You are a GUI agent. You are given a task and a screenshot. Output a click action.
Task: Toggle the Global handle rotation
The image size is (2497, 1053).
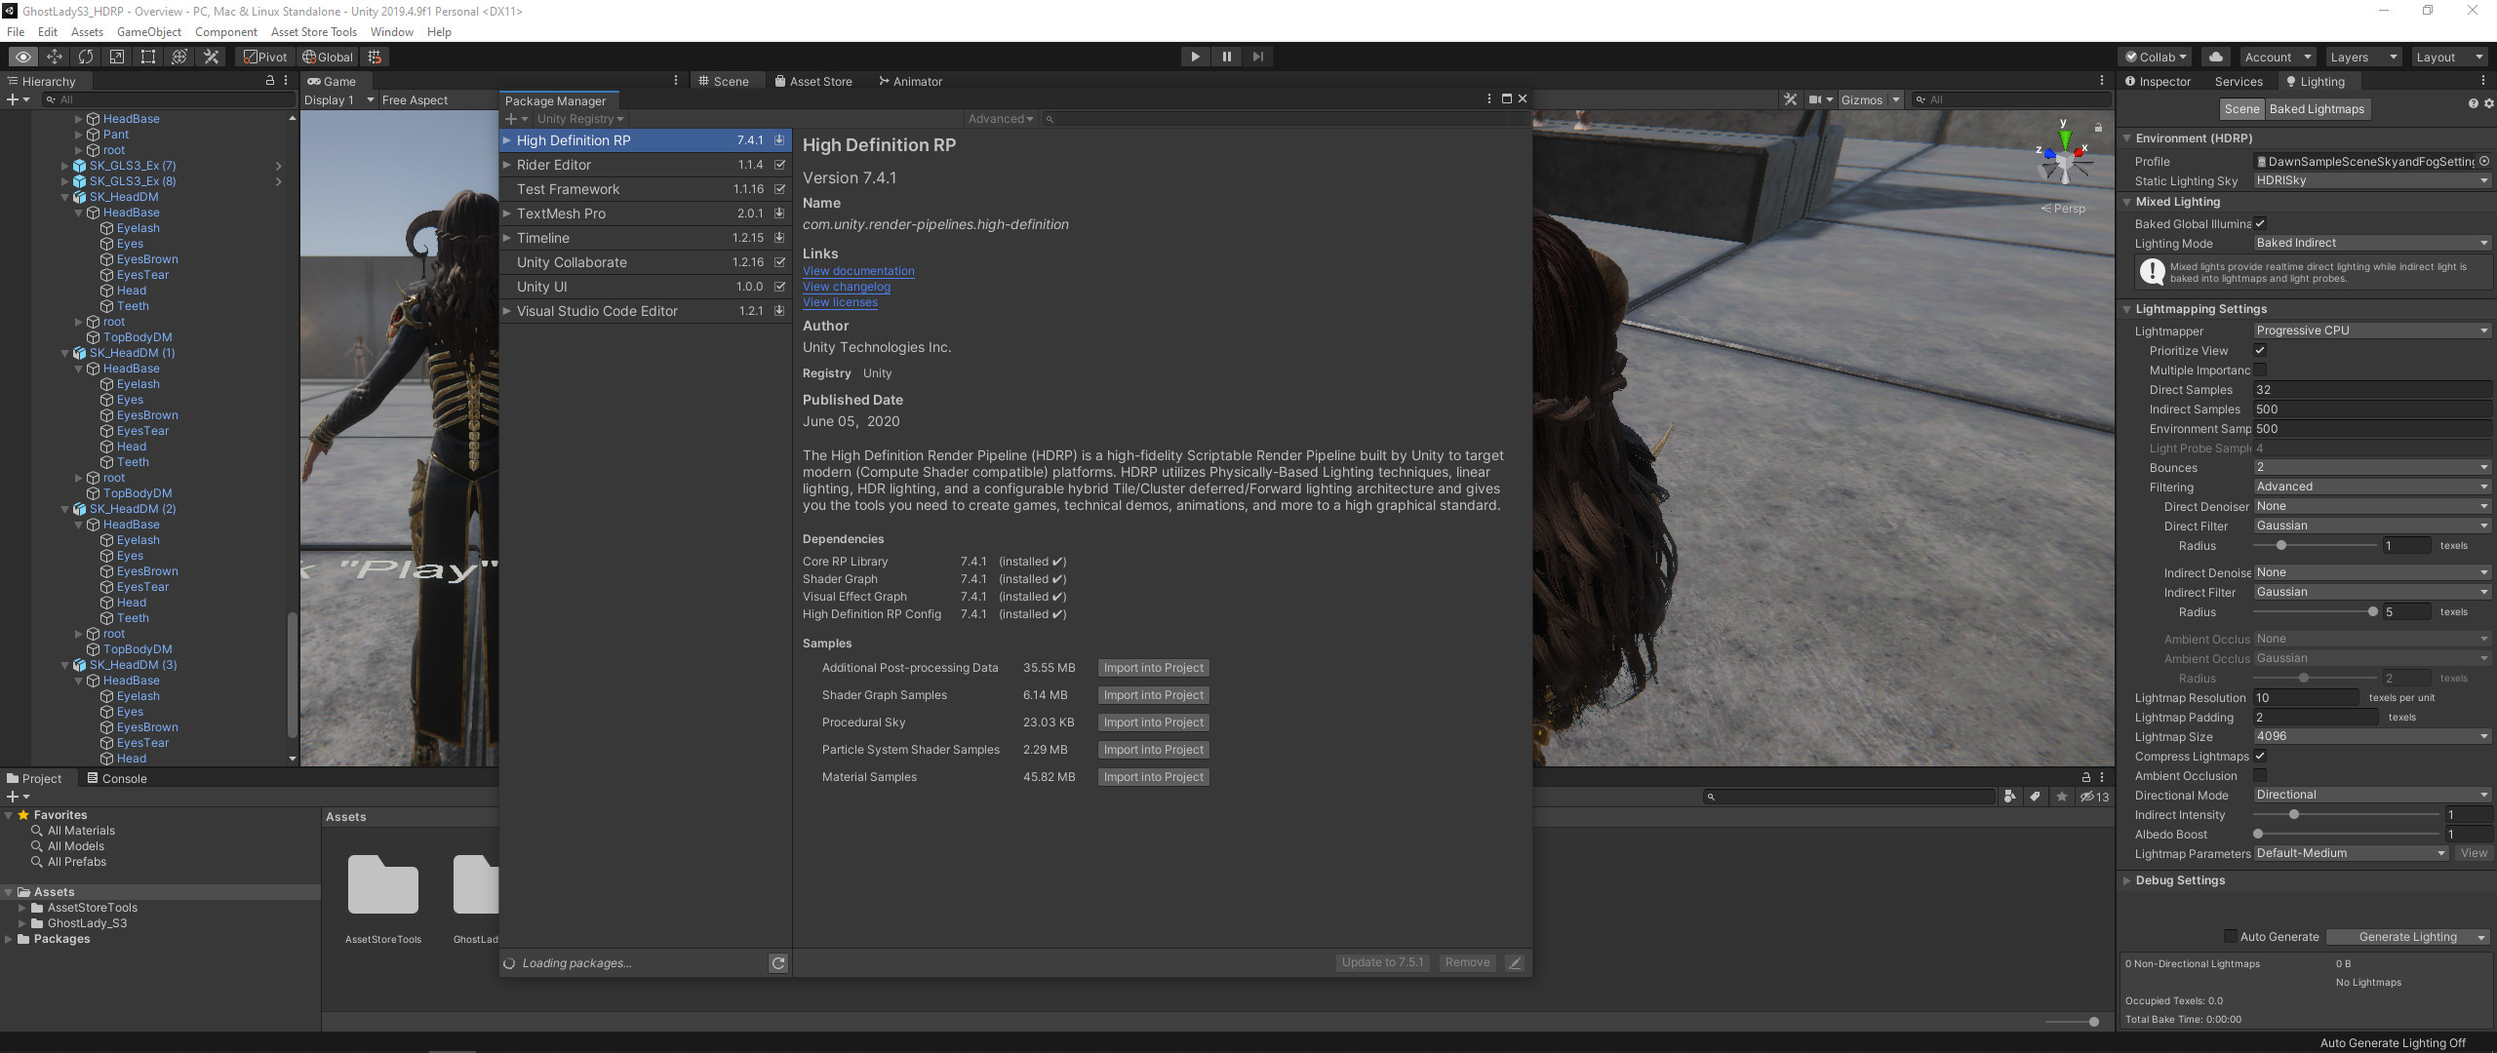click(328, 57)
